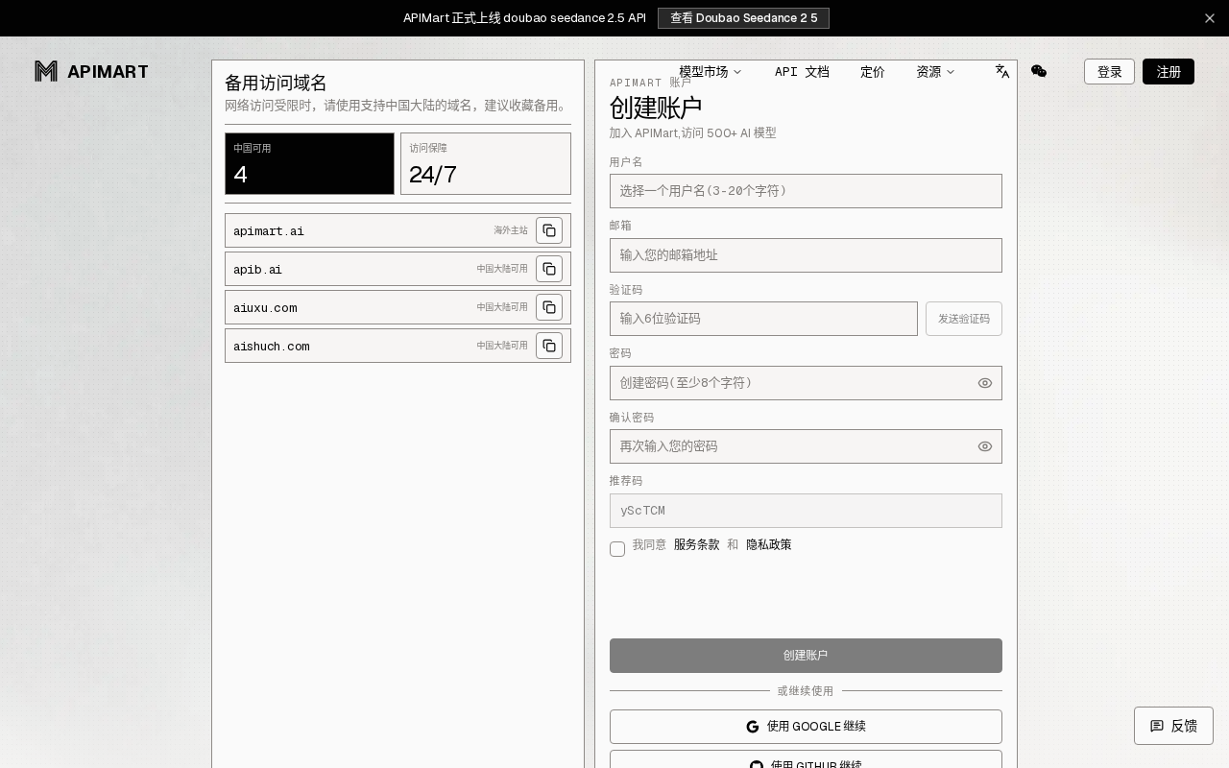Focus the 6位验证码 input field
Viewport: 1229px width, 768px height.
(x=763, y=319)
